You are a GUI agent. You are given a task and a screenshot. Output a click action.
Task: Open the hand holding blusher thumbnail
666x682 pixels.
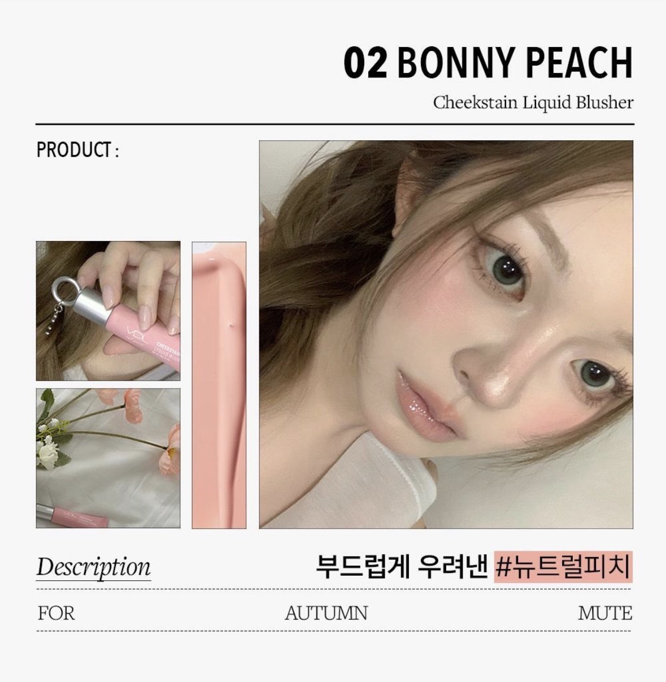(108, 311)
